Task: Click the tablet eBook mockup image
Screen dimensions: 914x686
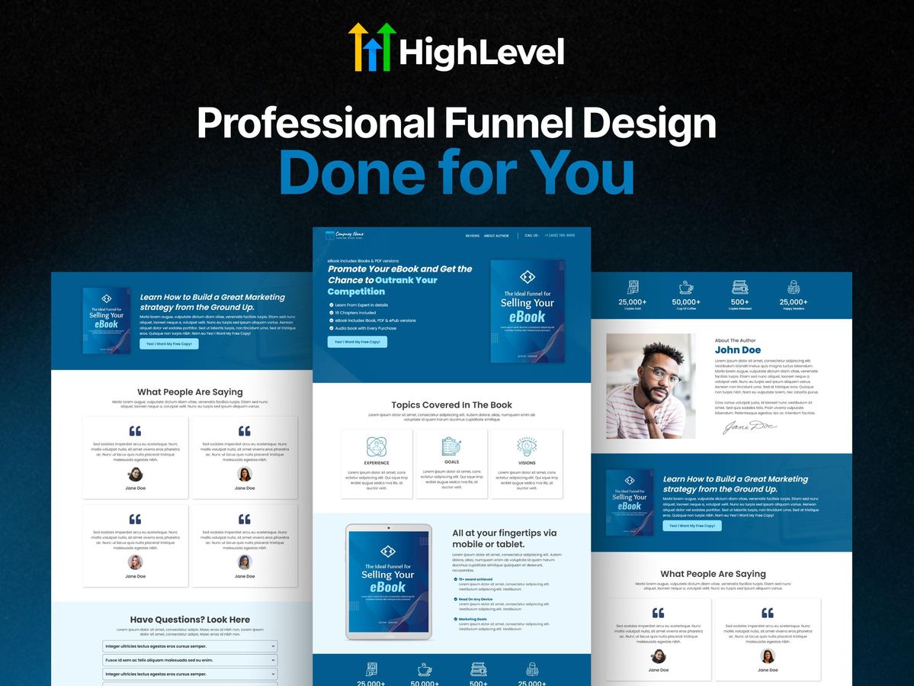Action: pyautogui.click(x=389, y=581)
